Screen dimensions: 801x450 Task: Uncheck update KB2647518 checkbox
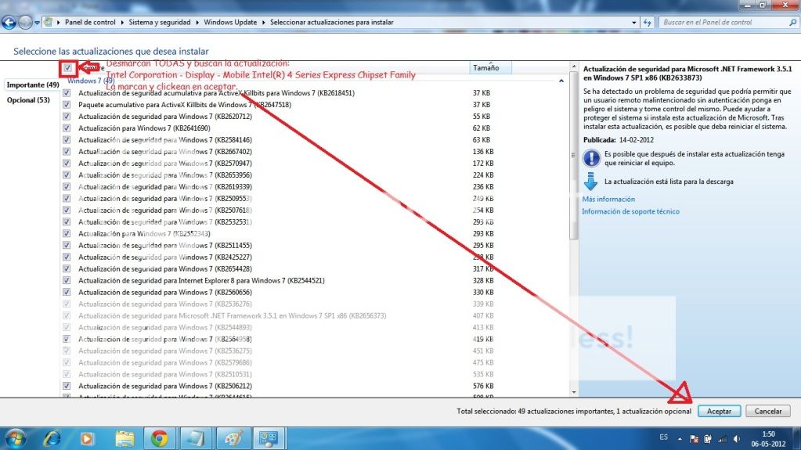(x=67, y=105)
